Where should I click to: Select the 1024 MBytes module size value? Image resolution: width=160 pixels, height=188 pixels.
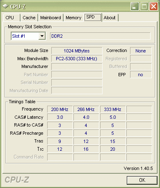77,51
